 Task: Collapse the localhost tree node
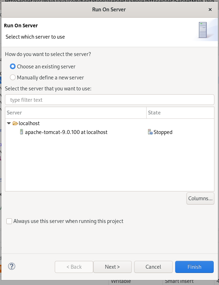pos(9,123)
